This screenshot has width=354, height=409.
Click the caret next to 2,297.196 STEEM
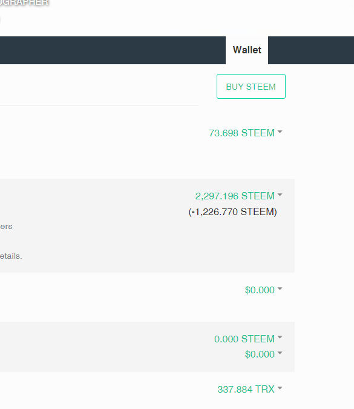pos(280,195)
